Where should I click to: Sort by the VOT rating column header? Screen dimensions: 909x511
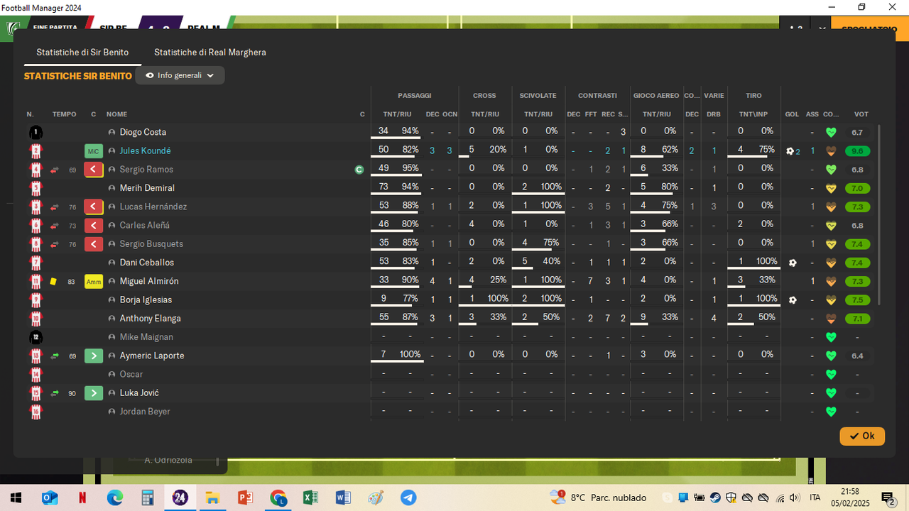[x=861, y=114]
